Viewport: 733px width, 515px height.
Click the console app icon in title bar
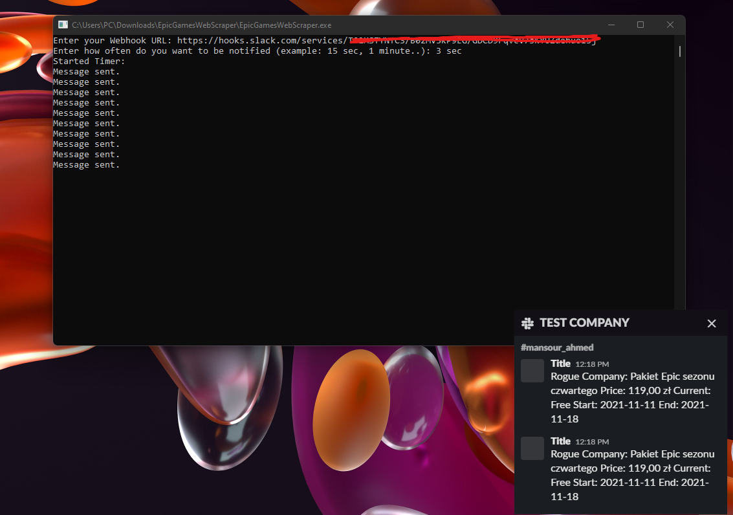(63, 25)
